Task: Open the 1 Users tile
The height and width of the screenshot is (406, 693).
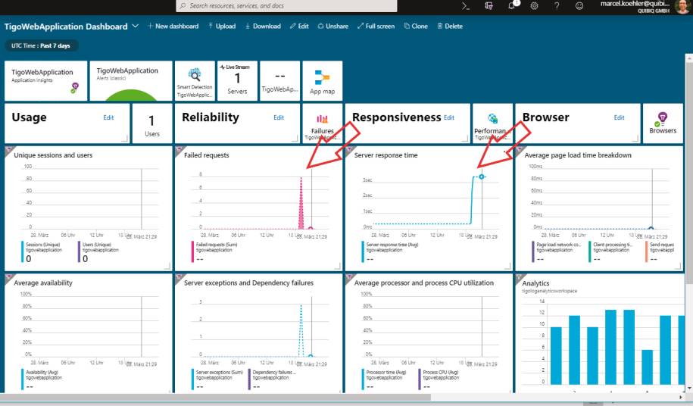Action: pyautogui.click(x=152, y=123)
